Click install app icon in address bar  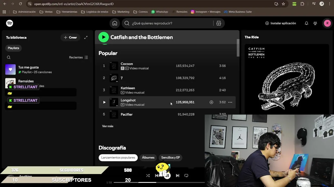pos(276,4)
